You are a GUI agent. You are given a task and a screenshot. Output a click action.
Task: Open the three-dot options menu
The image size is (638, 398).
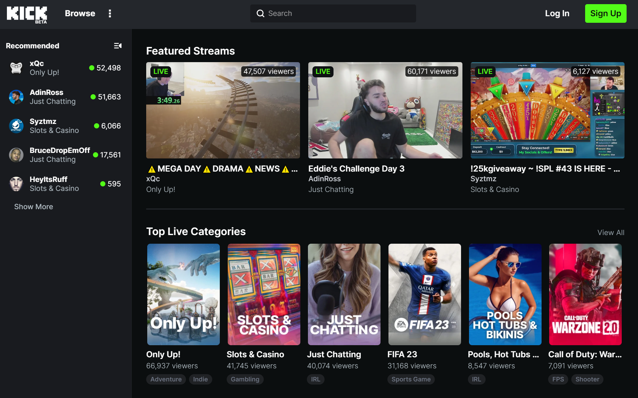pos(110,13)
